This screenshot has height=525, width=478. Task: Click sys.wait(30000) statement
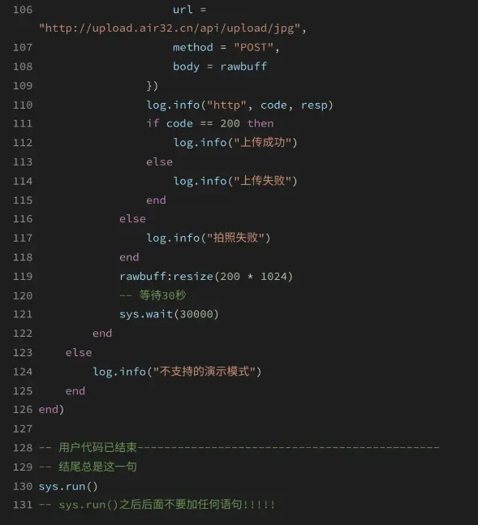tap(169, 314)
